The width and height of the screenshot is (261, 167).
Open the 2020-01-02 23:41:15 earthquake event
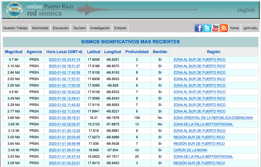point(64,60)
